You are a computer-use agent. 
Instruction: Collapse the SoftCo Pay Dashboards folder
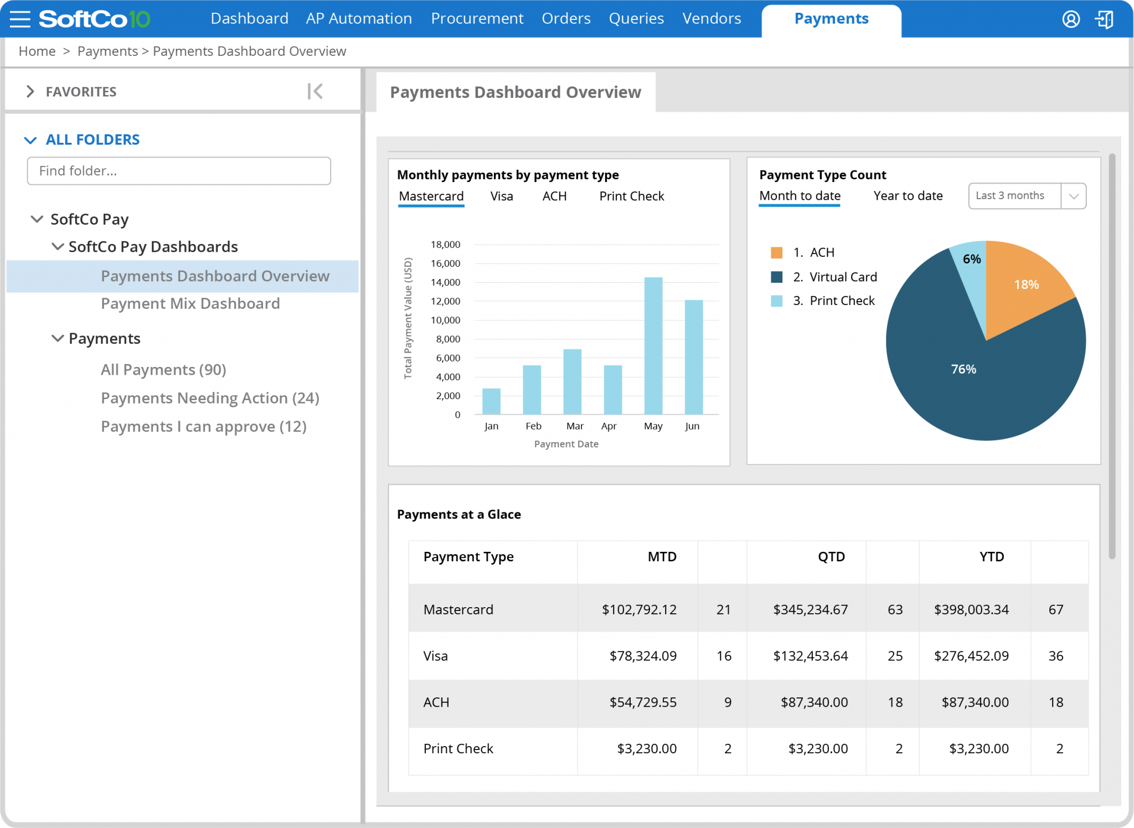pos(58,246)
